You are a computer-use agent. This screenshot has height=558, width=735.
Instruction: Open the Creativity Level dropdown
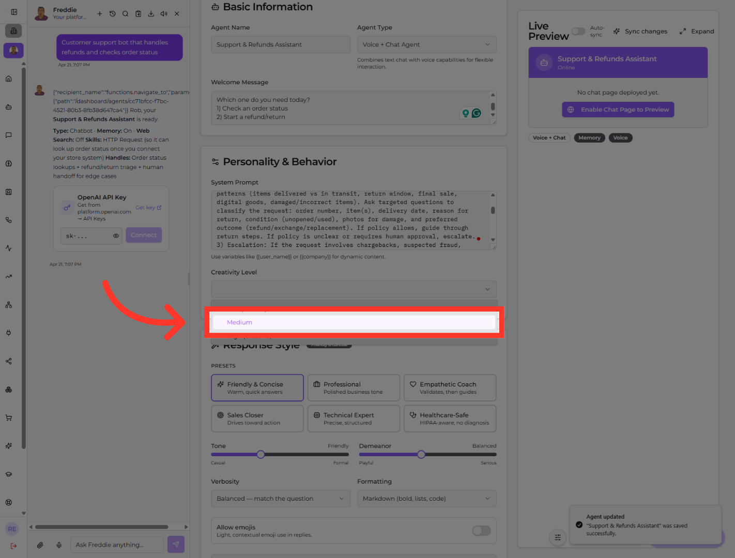click(x=354, y=289)
